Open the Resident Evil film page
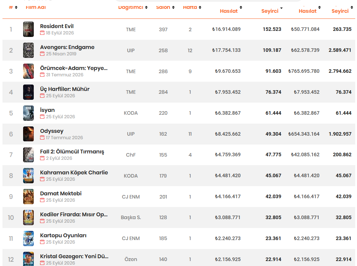Viewport: 357px width, 266px height. (57, 26)
